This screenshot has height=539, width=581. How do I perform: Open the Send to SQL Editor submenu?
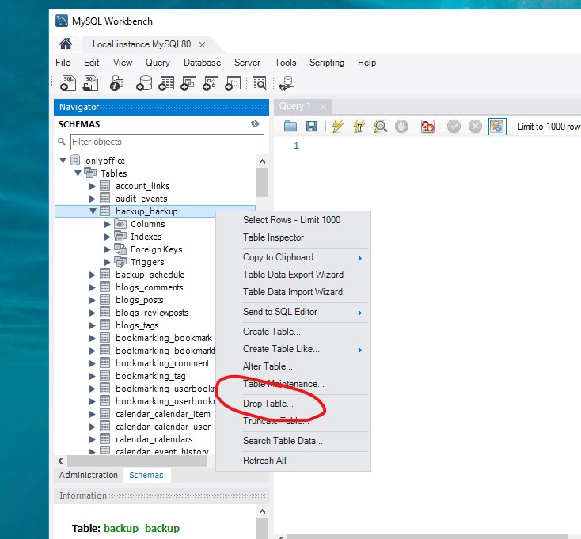point(293,312)
